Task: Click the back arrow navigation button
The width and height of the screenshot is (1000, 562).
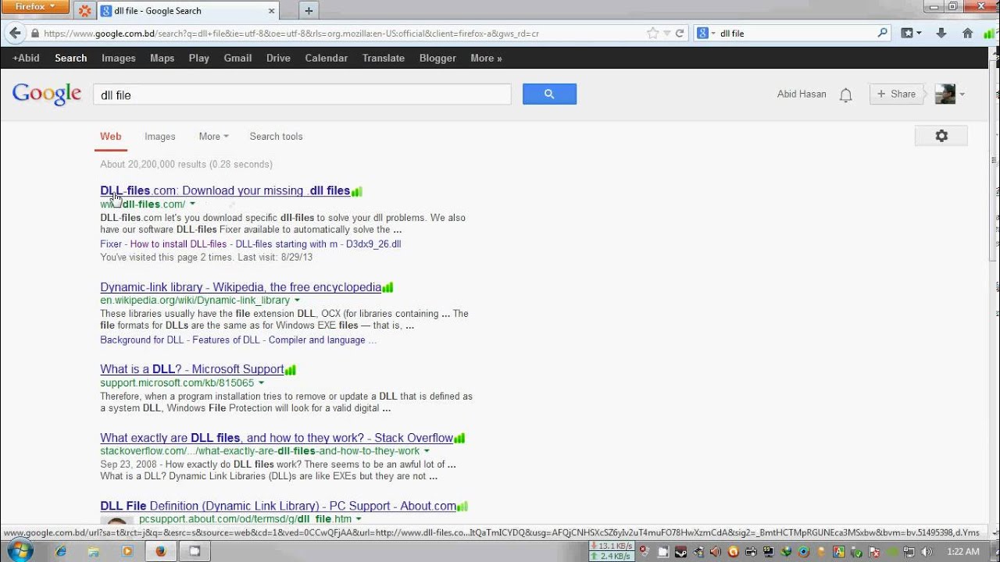Action: [14, 34]
